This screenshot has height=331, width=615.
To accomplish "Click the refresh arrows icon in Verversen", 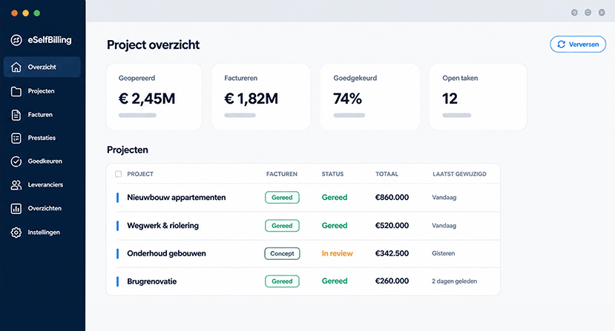I will point(562,44).
